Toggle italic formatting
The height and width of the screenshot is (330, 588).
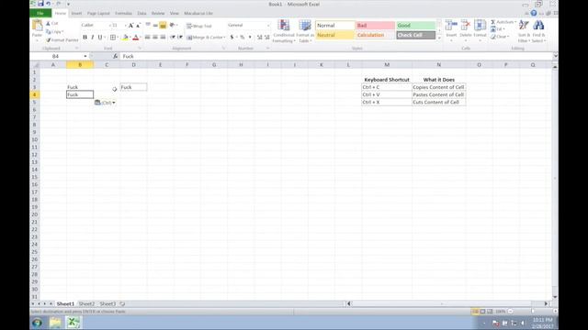(92, 37)
